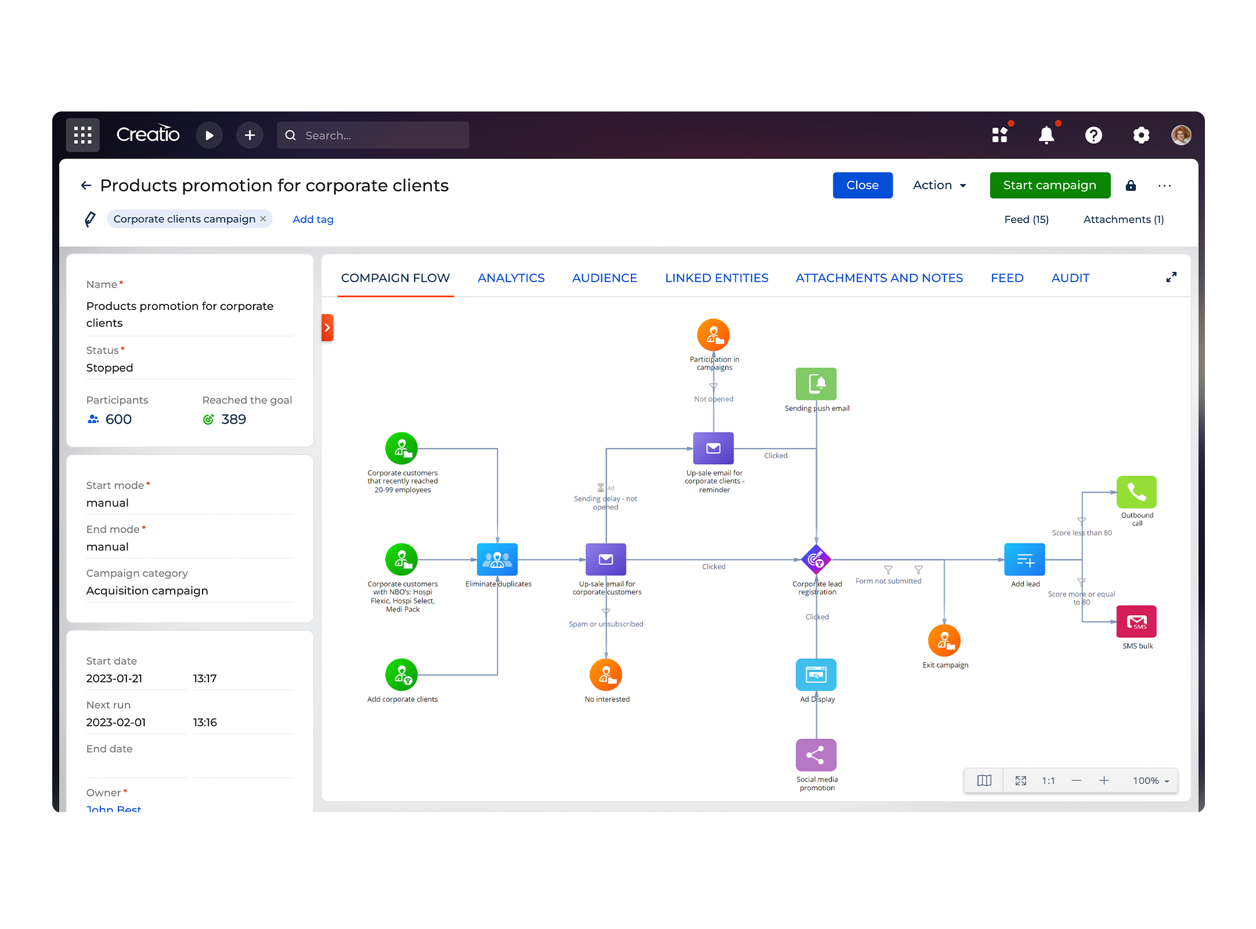This screenshot has height=929, width=1256.
Task: Open the John Best owner link
Action: click(x=114, y=808)
